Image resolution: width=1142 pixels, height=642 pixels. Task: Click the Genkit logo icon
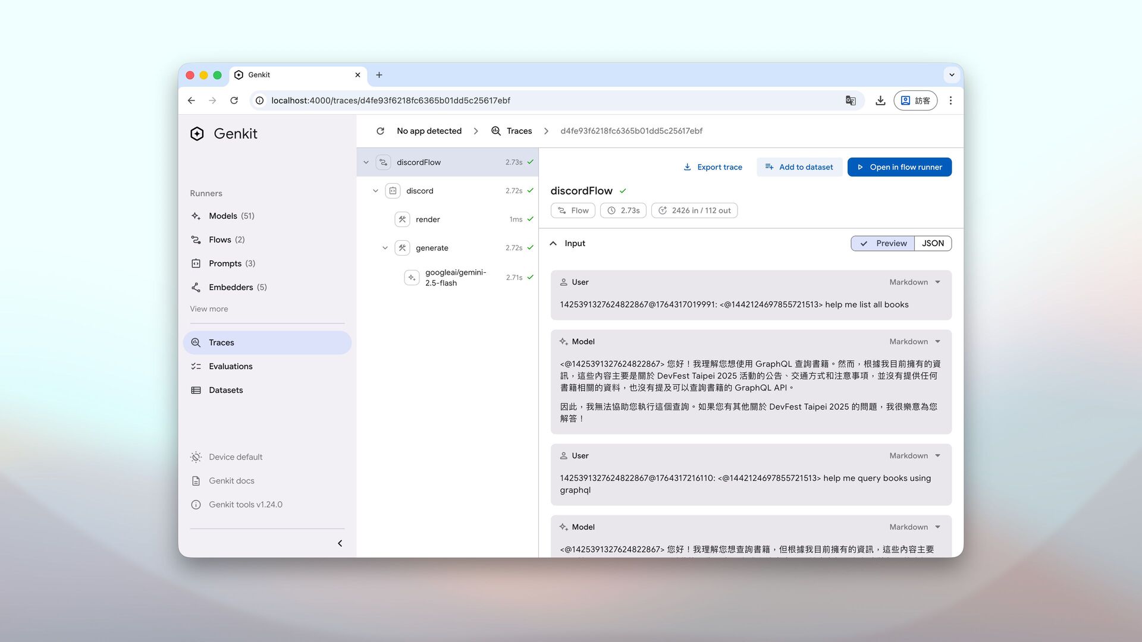click(x=197, y=134)
